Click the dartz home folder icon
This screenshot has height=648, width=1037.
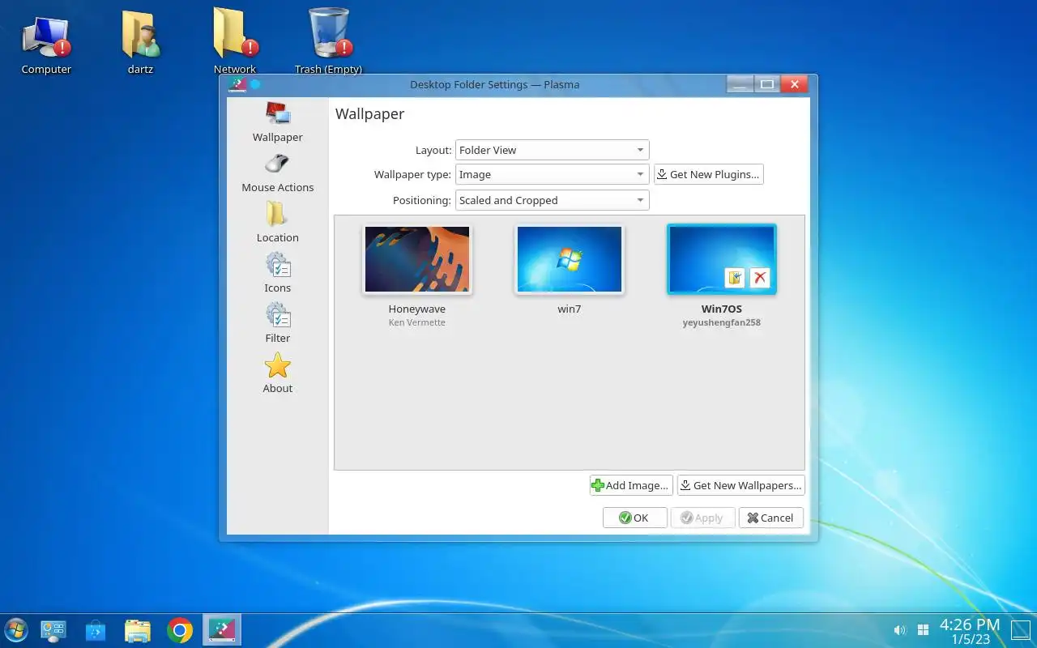tap(141, 42)
